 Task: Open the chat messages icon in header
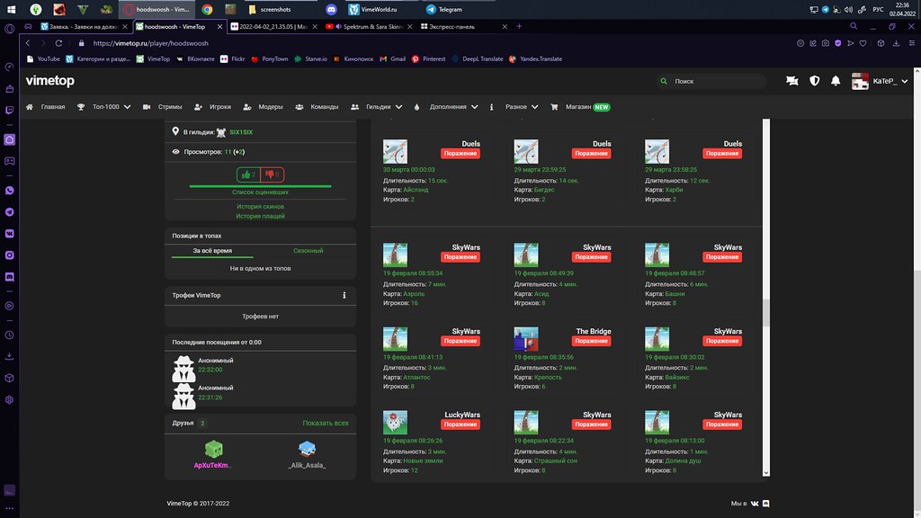791,81
